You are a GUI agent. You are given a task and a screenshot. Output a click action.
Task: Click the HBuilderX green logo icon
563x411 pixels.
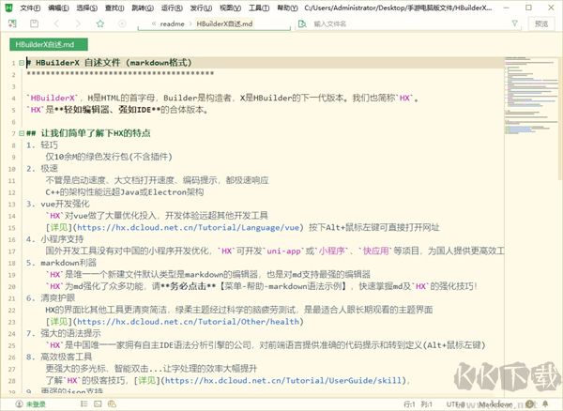click(x=8, y=8)
